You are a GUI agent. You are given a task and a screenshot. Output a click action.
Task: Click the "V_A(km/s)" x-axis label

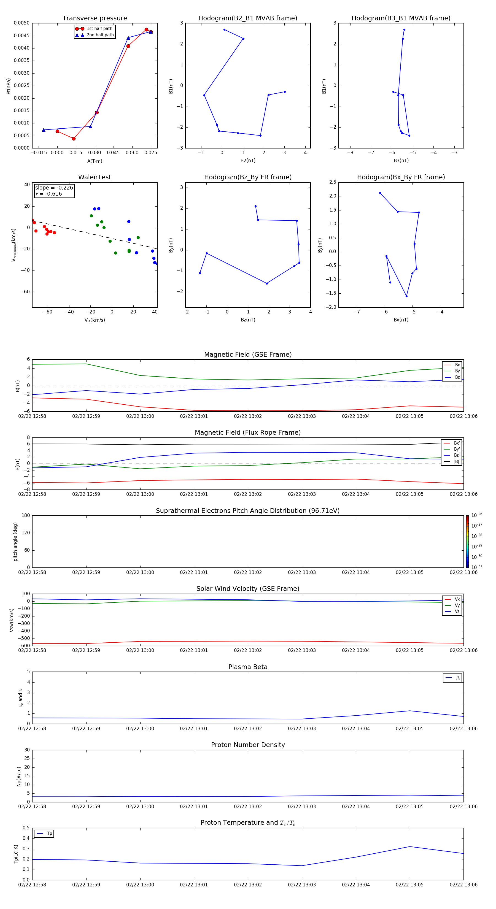pyautogui.click(x=95, y=320)
